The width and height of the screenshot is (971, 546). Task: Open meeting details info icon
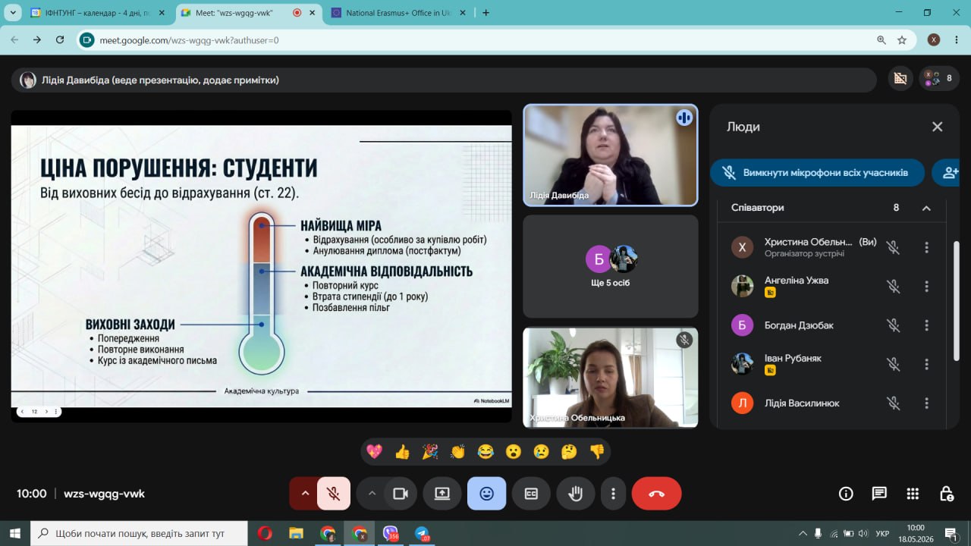coord(846,494)
